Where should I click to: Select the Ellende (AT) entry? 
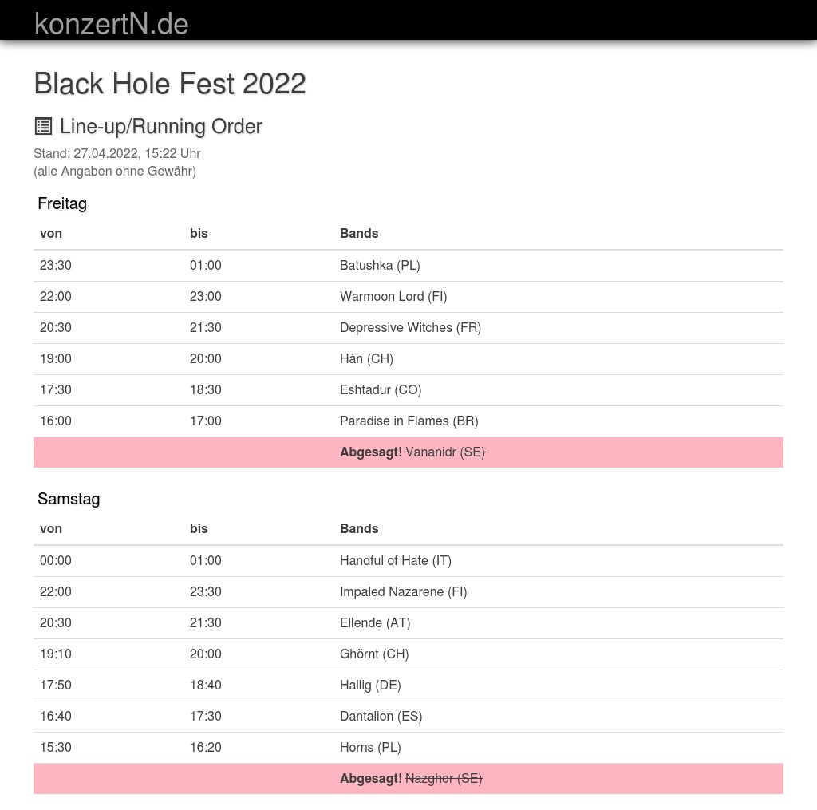(375, 622)
